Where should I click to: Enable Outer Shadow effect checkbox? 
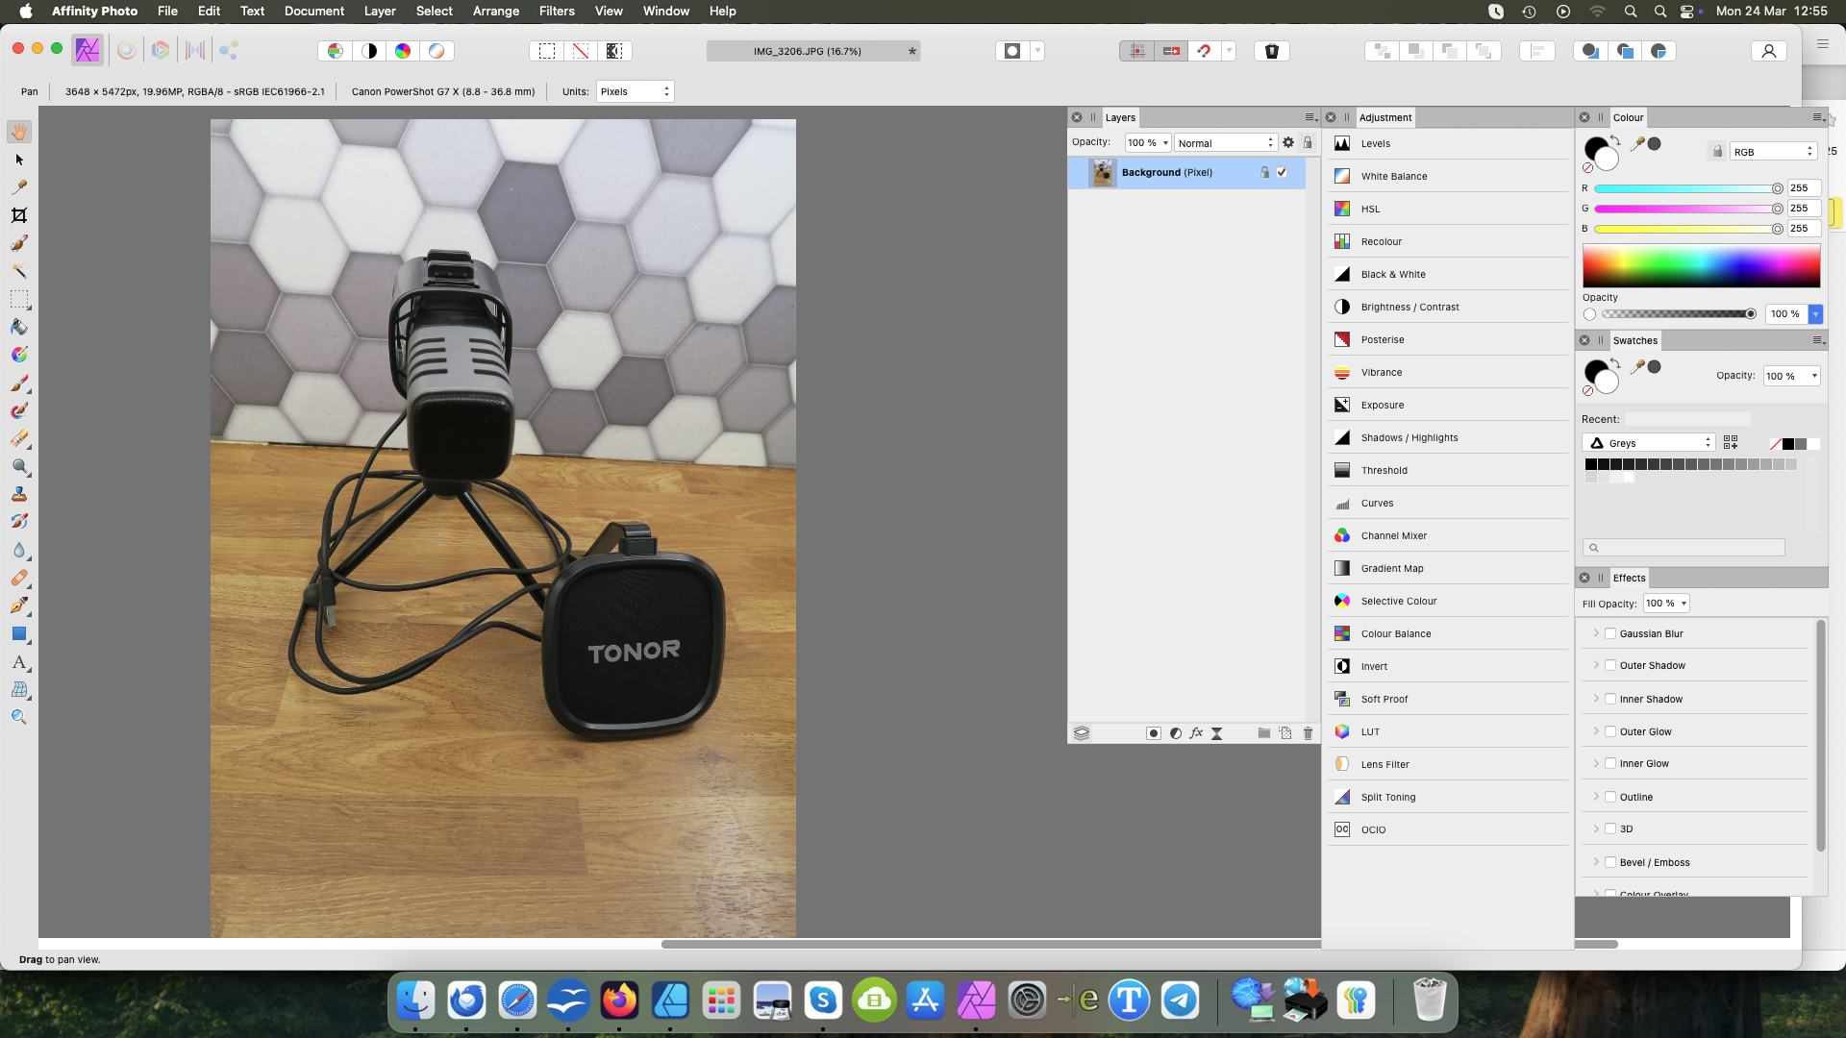pos(1610,665)
